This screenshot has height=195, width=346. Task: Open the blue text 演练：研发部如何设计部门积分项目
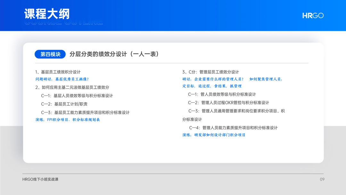214,135
